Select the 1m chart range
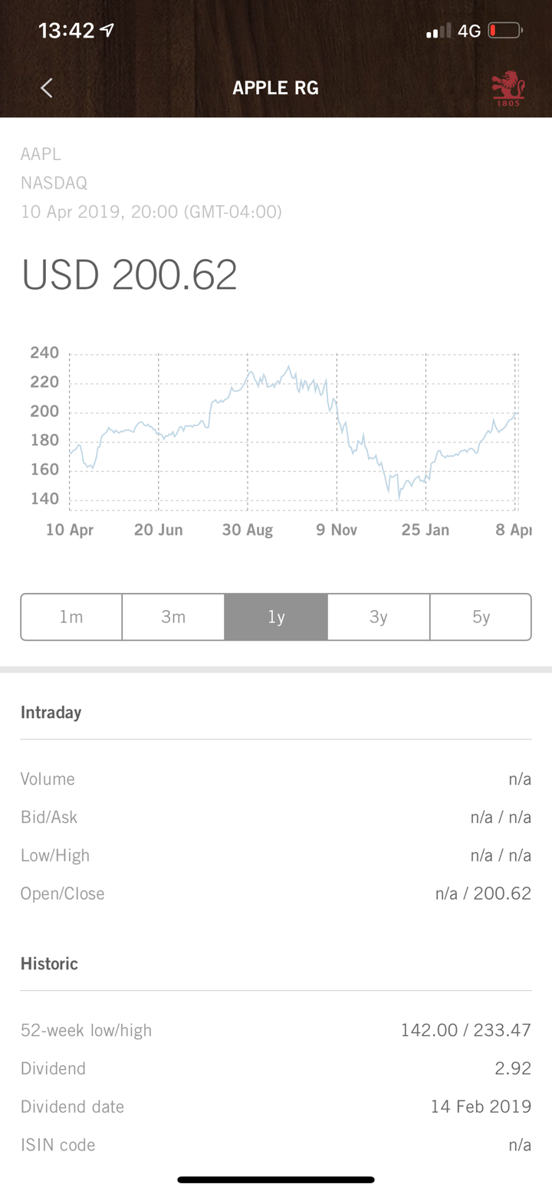This screenshot has width=552, height=1194. click(71, 617)
